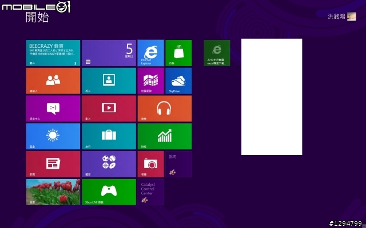Open the Music headphones tile
366x228 pixels.
[165, 109]
